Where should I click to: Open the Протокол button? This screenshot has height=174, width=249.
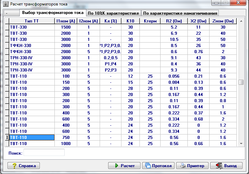click(x=158, y=165)
